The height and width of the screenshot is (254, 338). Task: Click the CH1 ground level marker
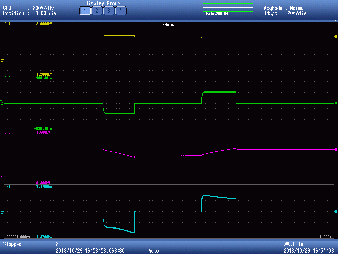point(2,61)
